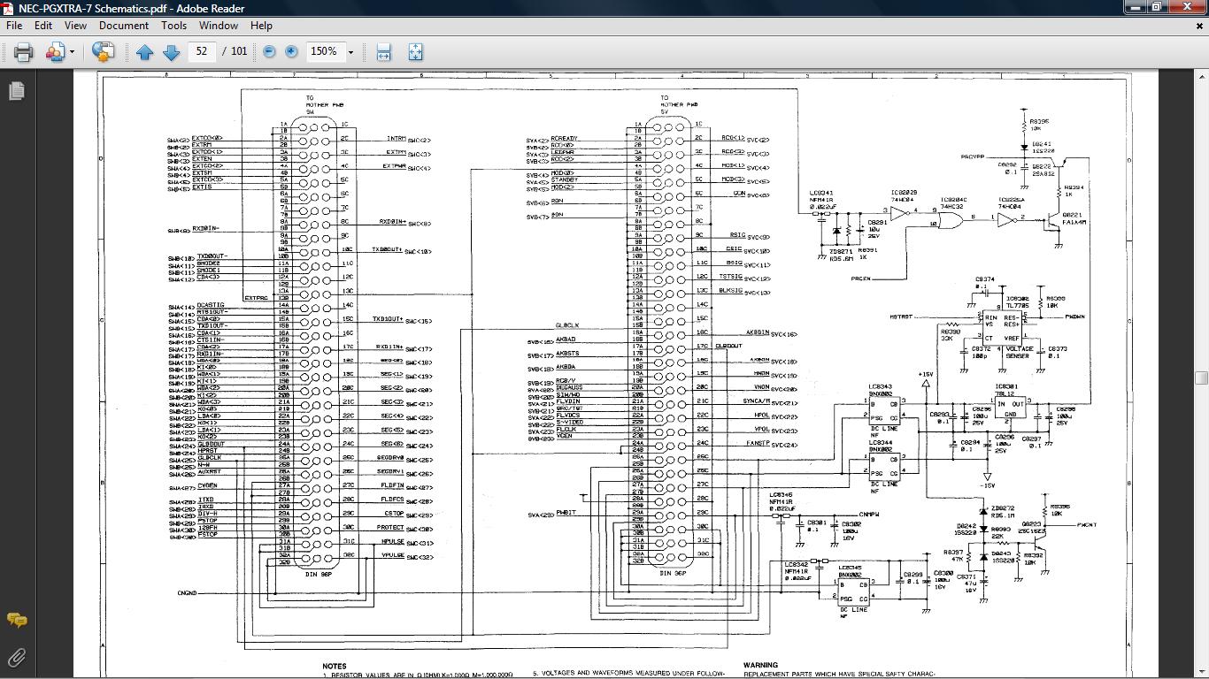Click the page number input field
1209x679 pixels.
(202, 52)
